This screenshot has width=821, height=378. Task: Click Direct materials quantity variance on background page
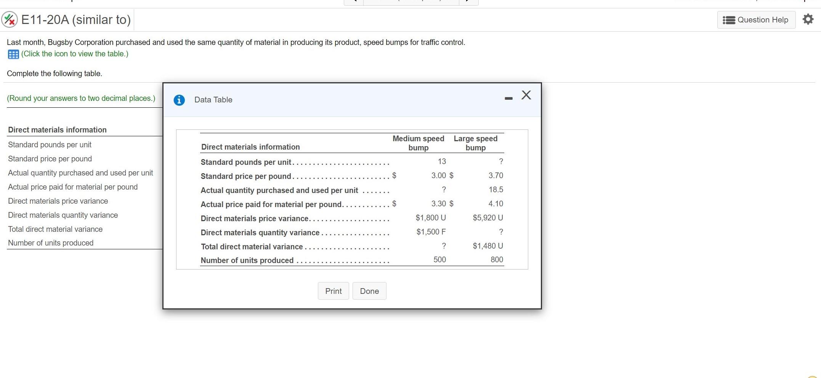coord(63,215)
